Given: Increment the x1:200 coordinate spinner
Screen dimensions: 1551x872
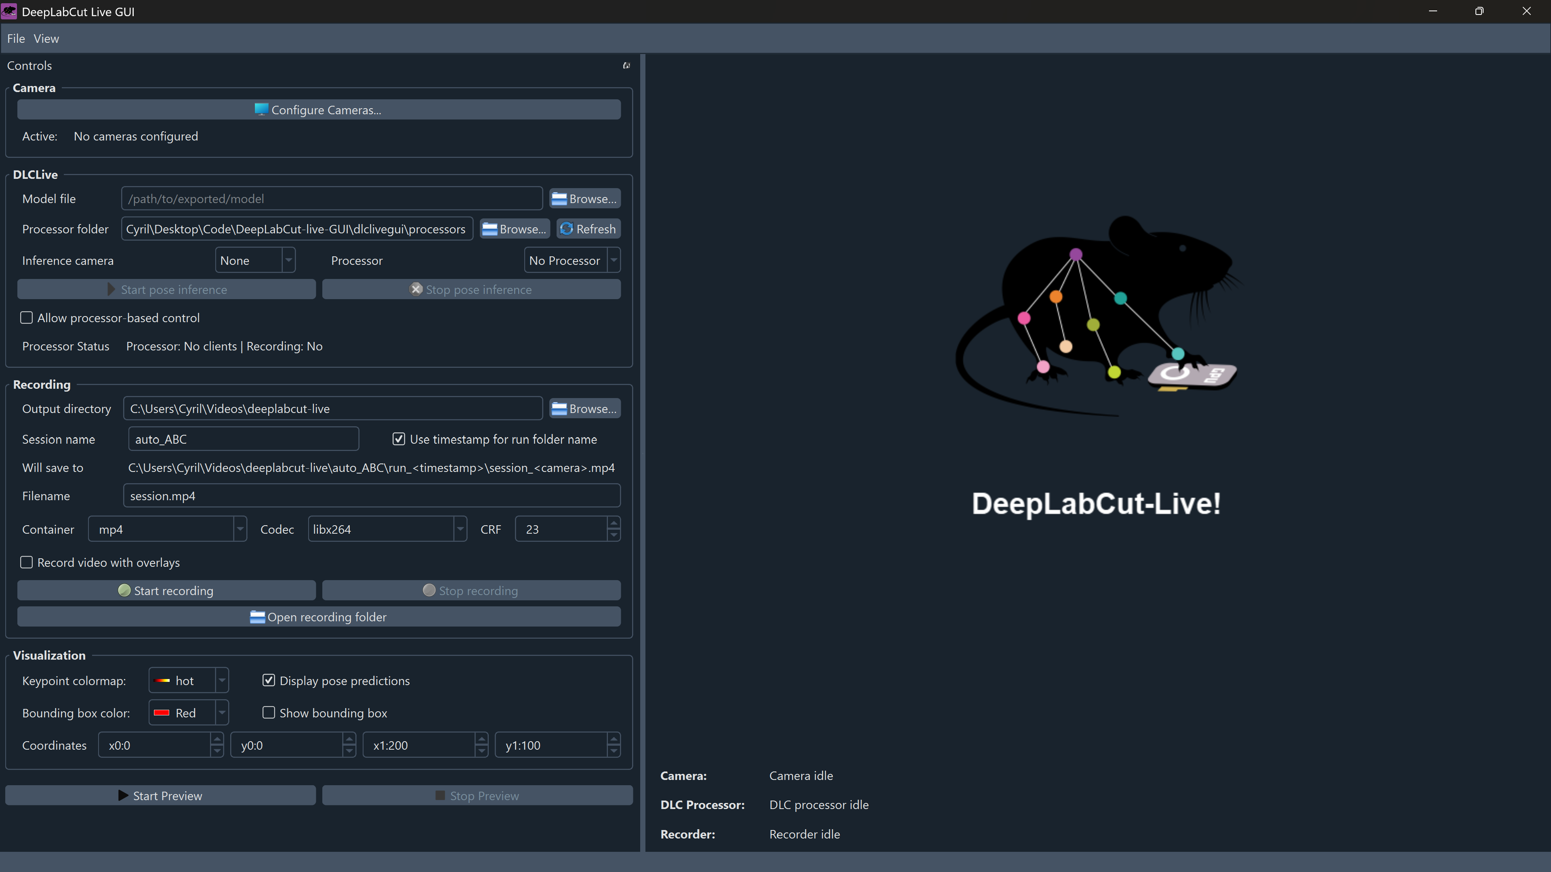Looking at the screenshot, I should pyautogui.click(x=481, y=739).
